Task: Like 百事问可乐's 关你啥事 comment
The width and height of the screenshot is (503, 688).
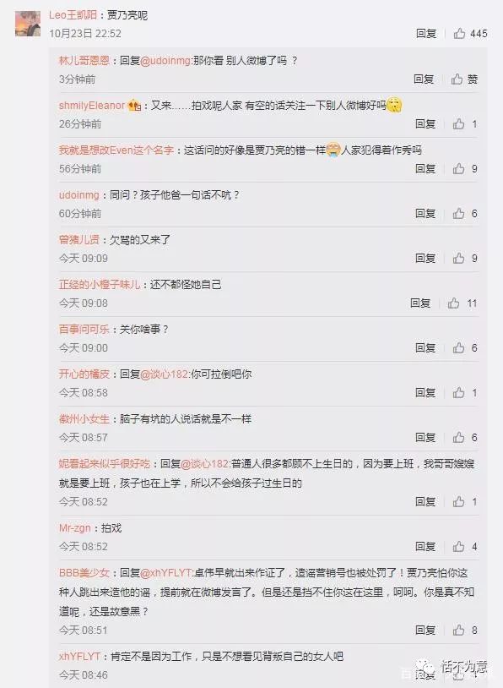Action: tap(459, 347)
